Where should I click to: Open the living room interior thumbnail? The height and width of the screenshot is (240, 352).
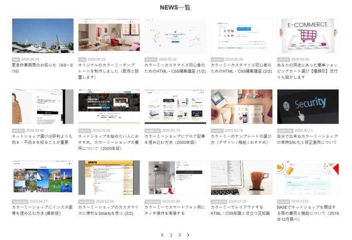(109, 36)
